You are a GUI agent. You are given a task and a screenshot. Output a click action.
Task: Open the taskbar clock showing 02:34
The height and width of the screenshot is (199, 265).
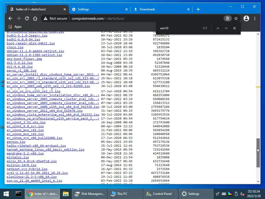[x=254, y=194]
